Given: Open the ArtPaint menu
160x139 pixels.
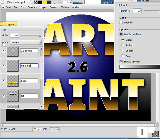Looking at the screenshot, I should point(7,7).
